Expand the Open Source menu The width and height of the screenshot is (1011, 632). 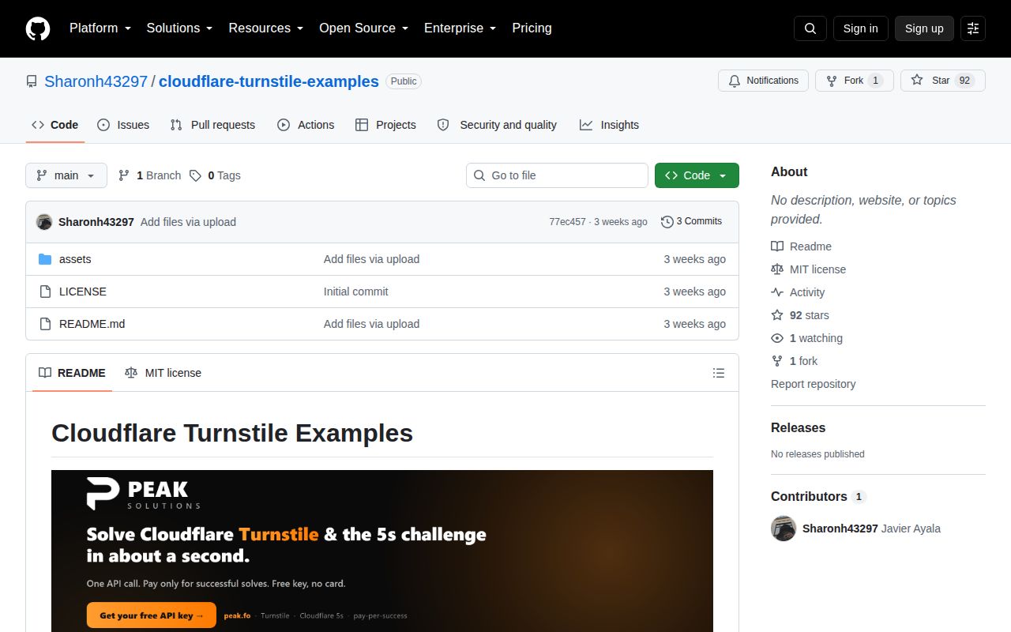[363, 28]
